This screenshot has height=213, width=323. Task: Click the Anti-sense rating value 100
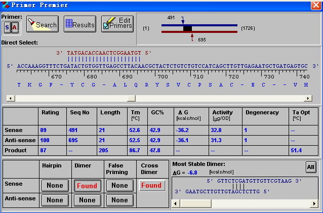(x=45, y=140)
